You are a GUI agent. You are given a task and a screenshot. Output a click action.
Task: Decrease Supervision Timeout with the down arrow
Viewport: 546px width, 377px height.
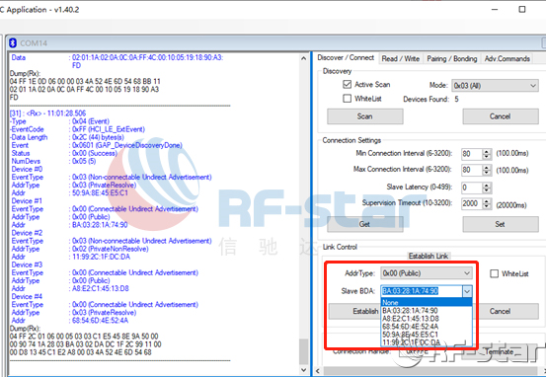coord(487,206)
